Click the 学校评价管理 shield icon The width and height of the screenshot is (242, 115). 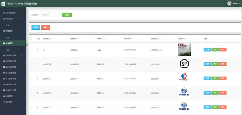(4, 85)
